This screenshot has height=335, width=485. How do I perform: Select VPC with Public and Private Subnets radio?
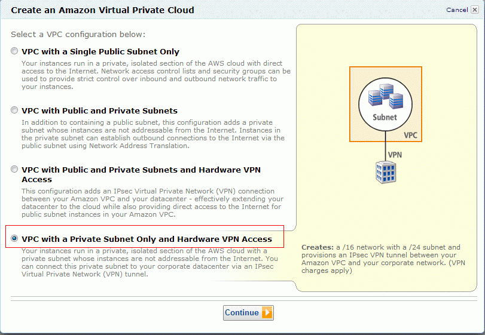point(14,110)
